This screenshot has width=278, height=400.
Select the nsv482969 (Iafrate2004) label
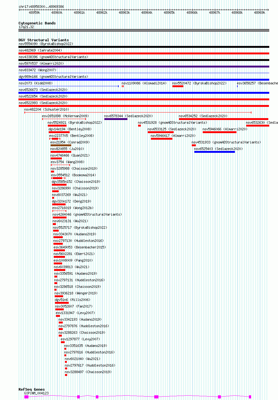tap(40, 50)
